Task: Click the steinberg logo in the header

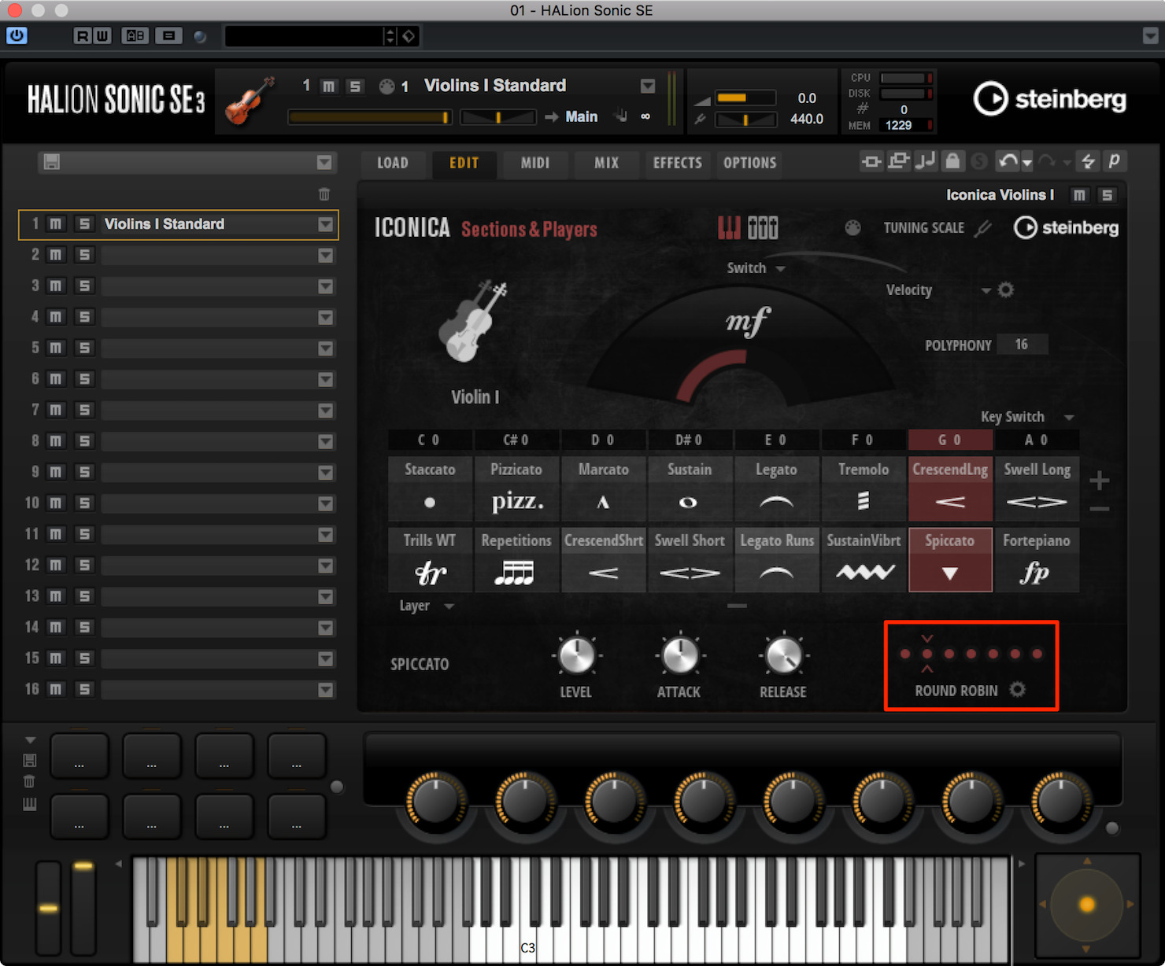Action: [1050, 99]
